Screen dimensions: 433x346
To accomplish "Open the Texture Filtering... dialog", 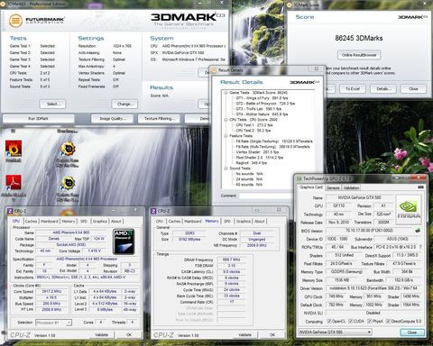I will [x=159, y=119].
